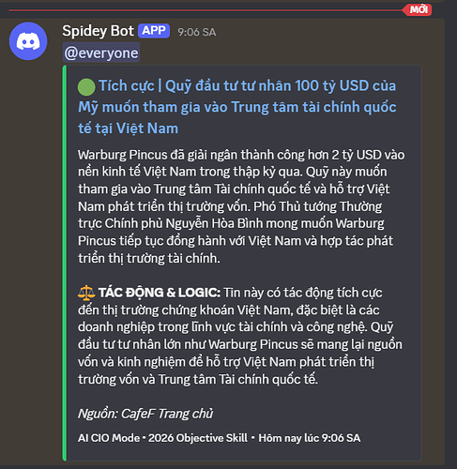The image size is (457, 469).
Task: Select the @everyone mention
Action: [x=101, y=53]
